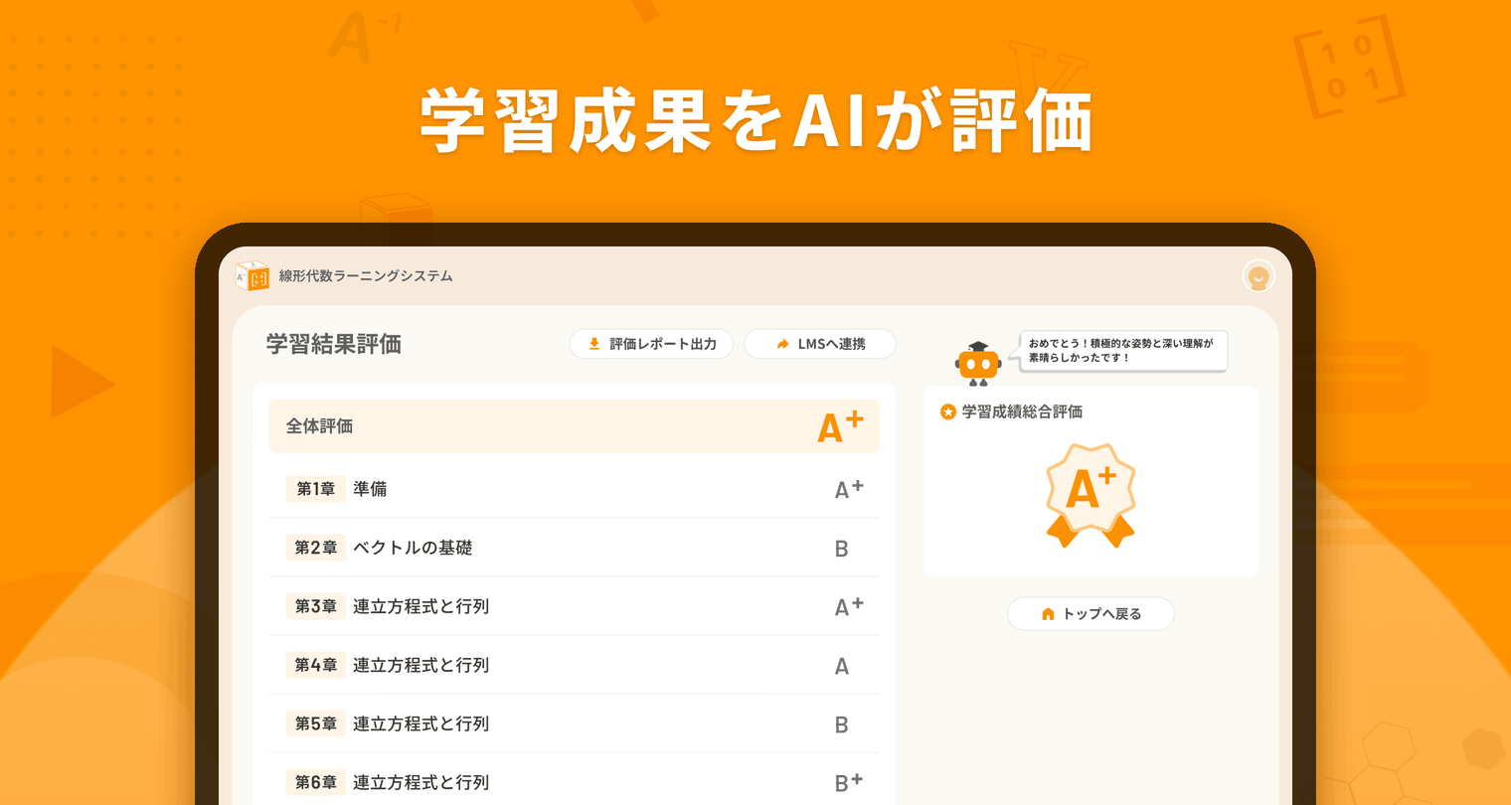Open the user avatar in the header
This screenshot has width=1511, height=805.
(x=1259, y=276)
